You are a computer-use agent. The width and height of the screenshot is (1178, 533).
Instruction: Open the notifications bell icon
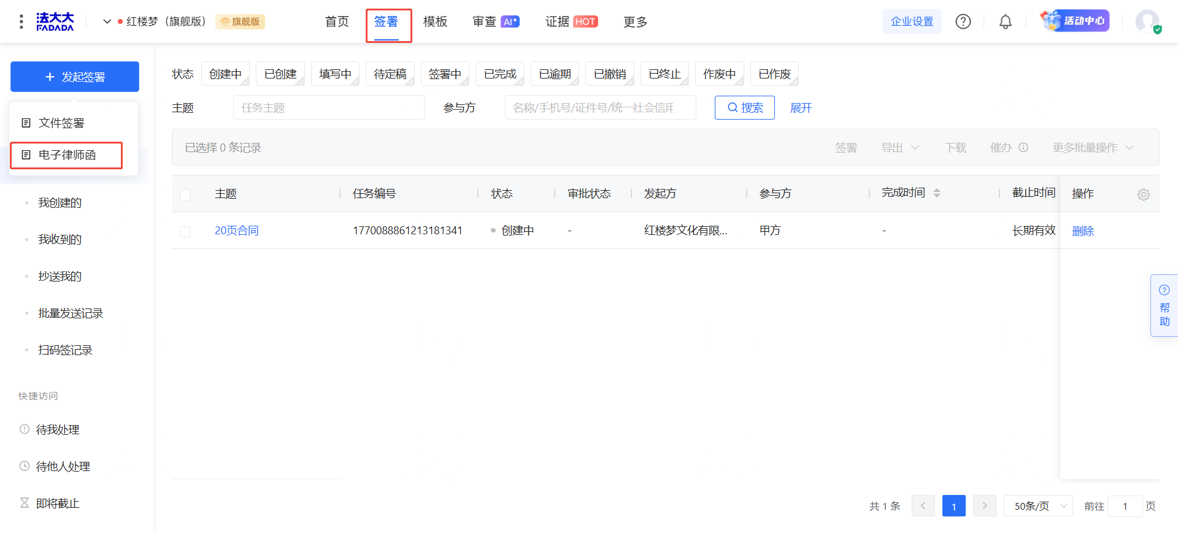coord(1006,22)
